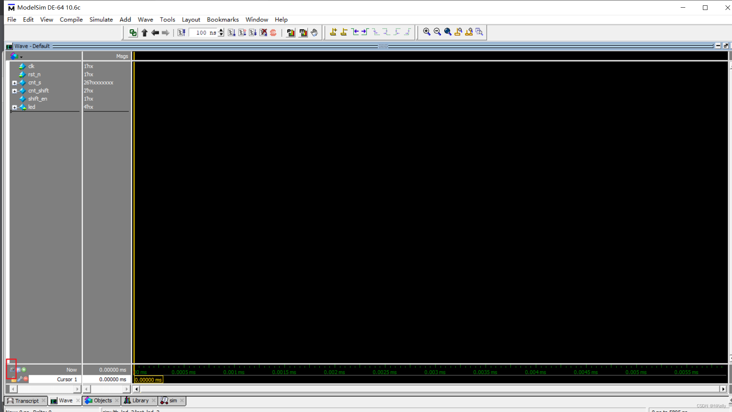Click the Zoom Other Window icon
The height and width of the screenshot is (412, 732).
coord(479,32)
